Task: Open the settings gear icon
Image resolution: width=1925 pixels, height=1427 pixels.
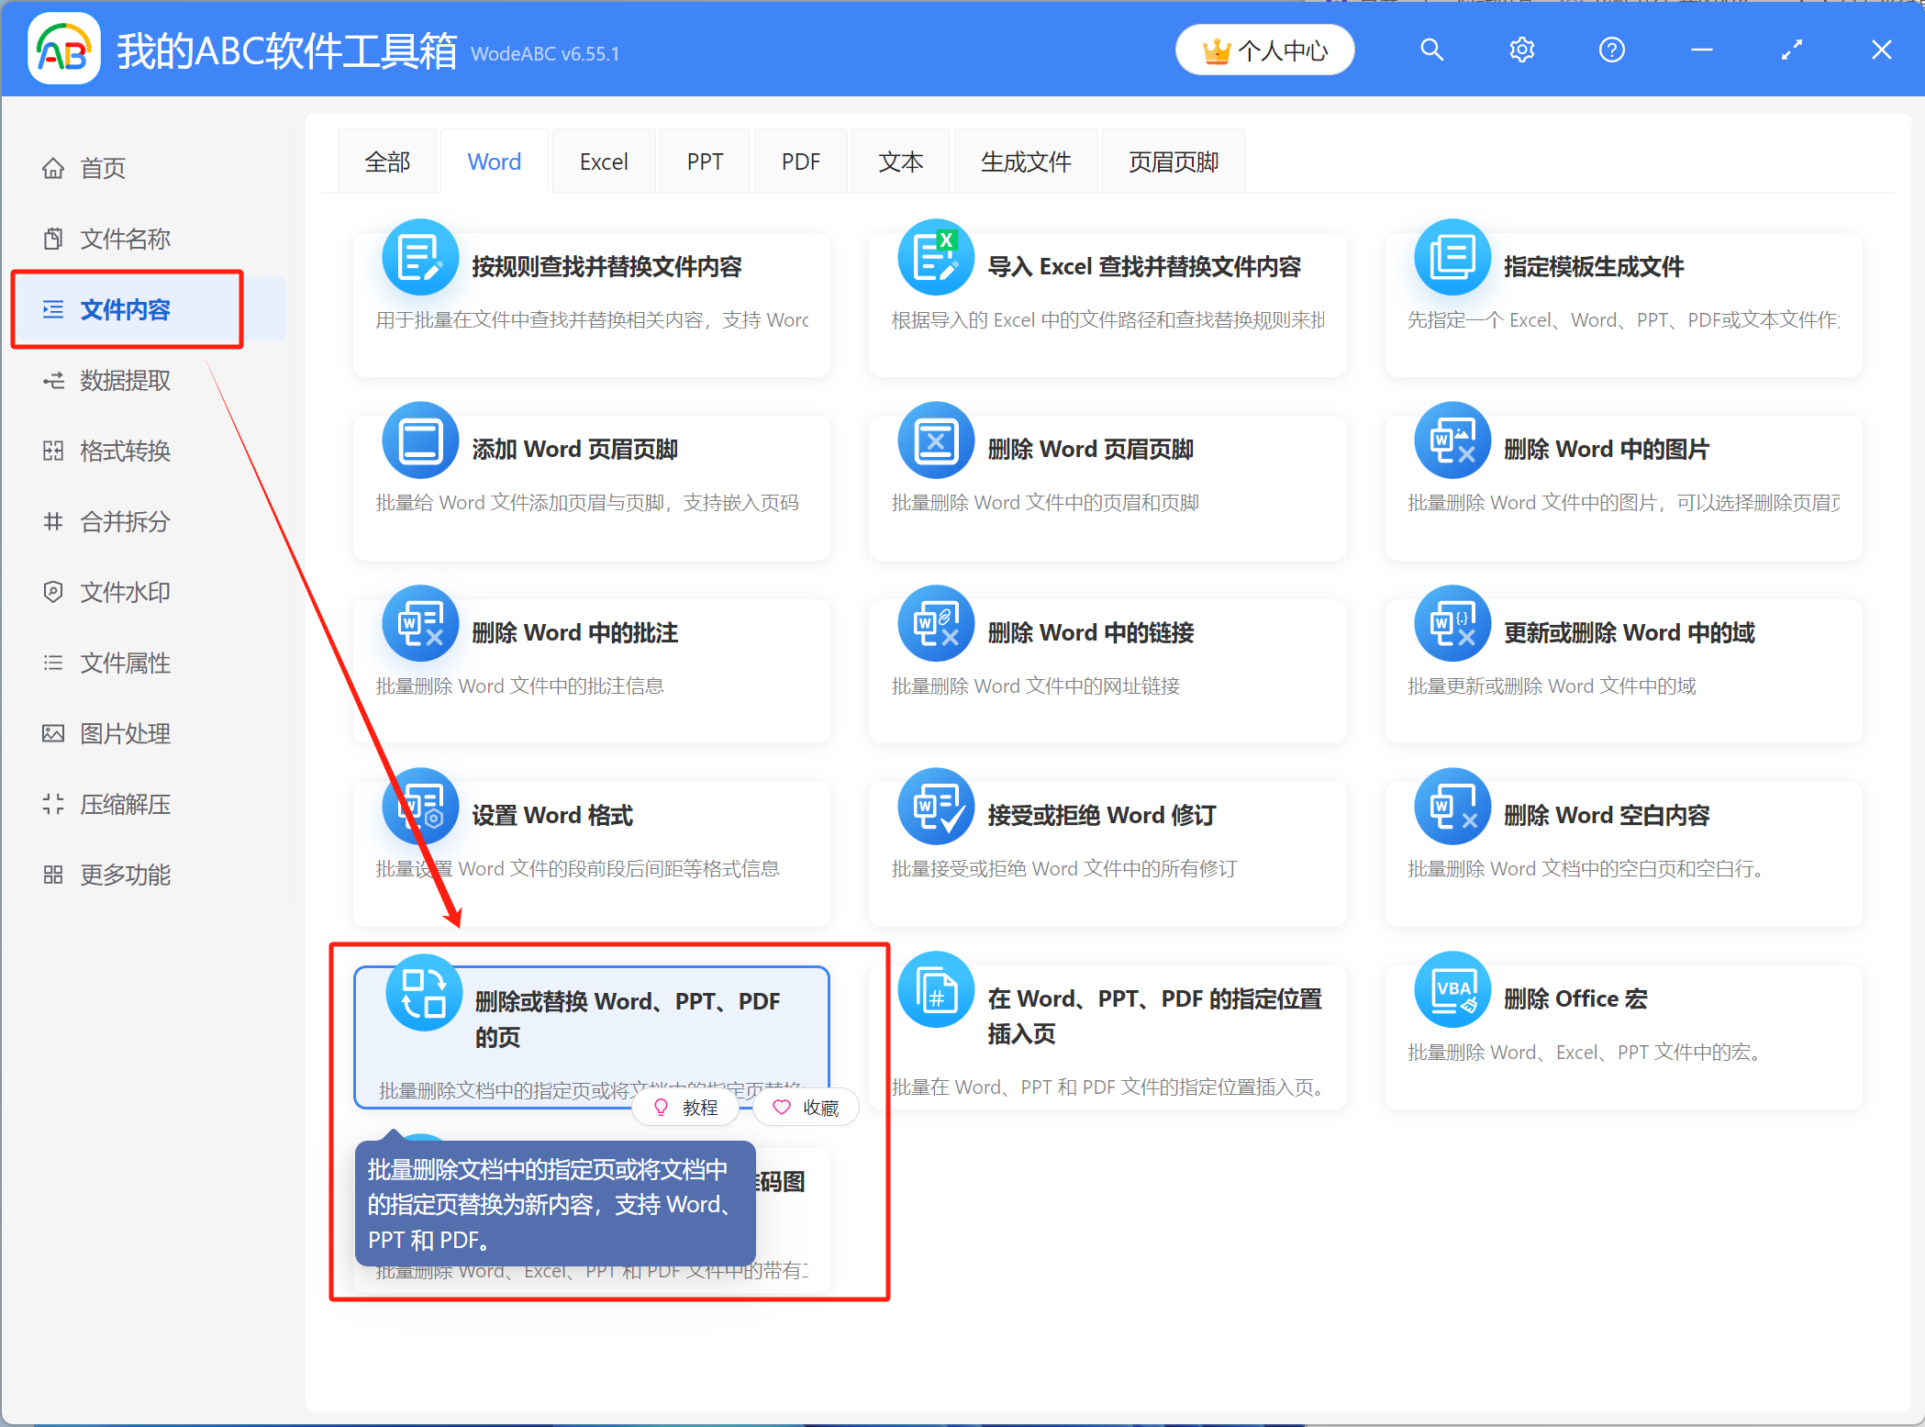Action: [1521, 50]
